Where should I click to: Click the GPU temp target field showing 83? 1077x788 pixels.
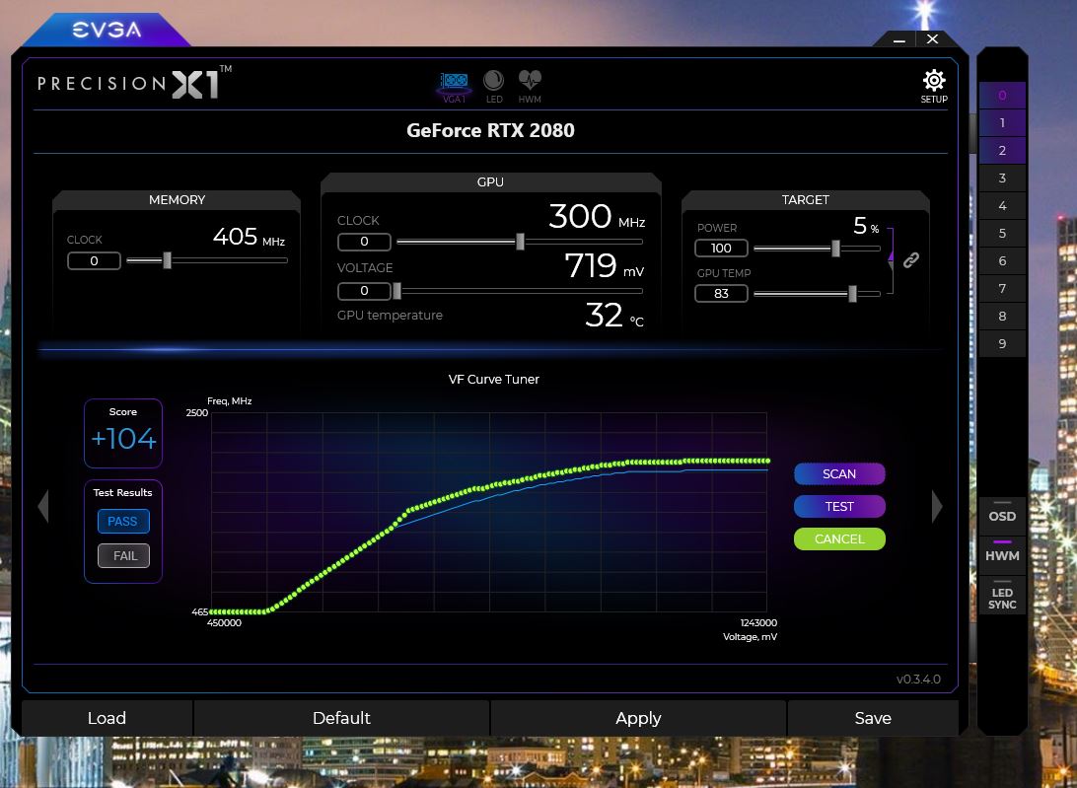tap(721, 293)
